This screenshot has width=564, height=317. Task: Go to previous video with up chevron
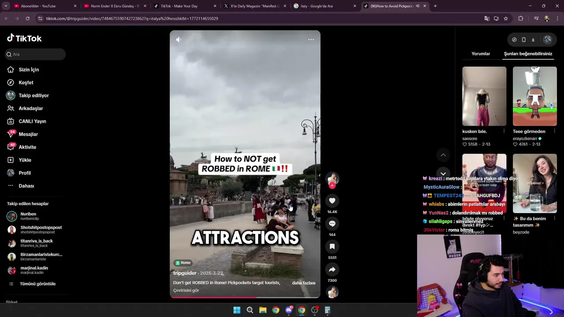click(x=443, y=155)
